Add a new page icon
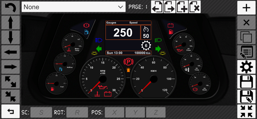Viewport: 257px width, 119px height. pyautogui.click(x=182, y=7)
